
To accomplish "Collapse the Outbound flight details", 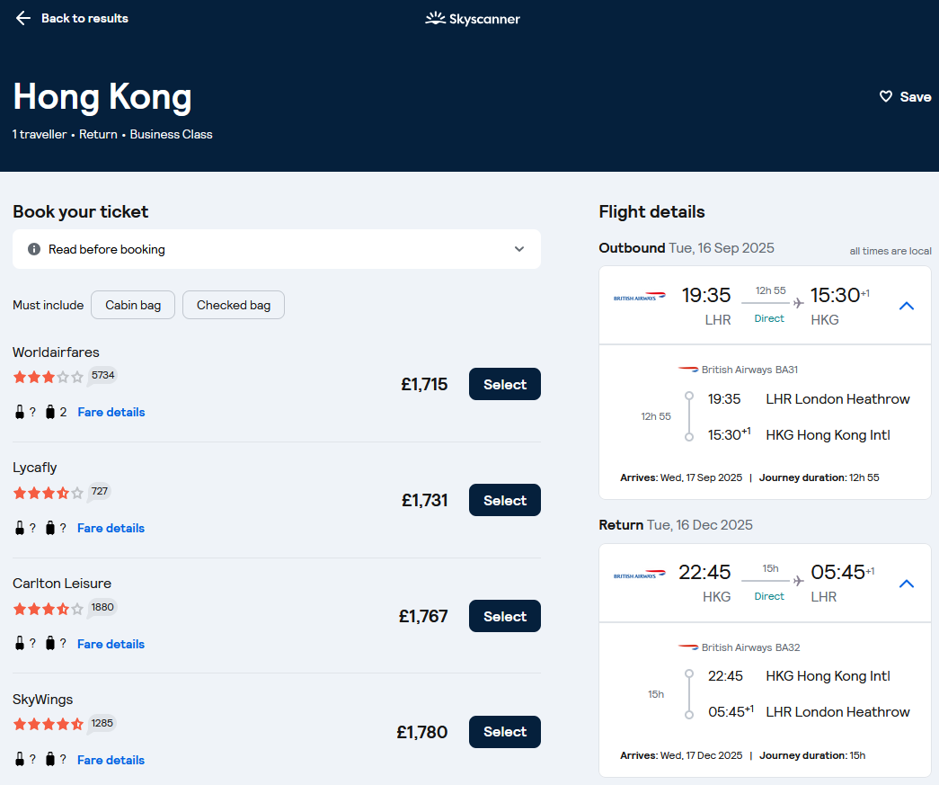I will coord(906,305).
